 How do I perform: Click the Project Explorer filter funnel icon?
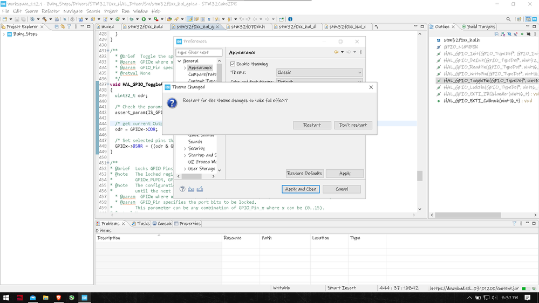point(69,26)
